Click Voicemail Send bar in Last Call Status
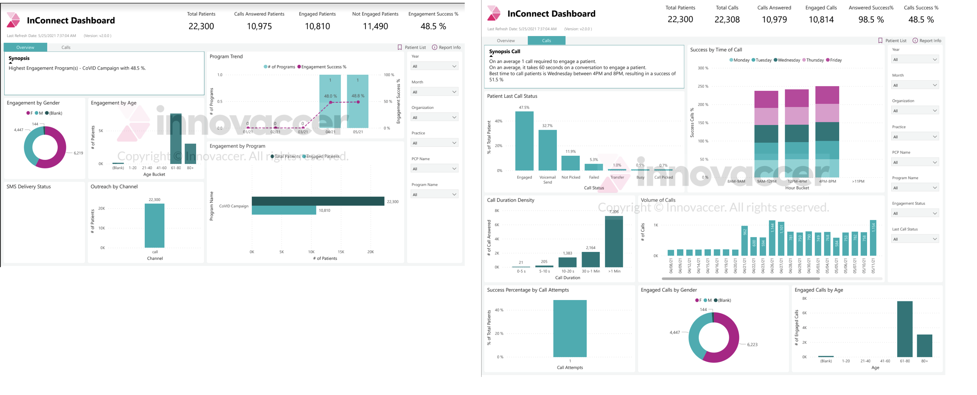The width and height of the screenshot is (977, 395). (547, 150)
